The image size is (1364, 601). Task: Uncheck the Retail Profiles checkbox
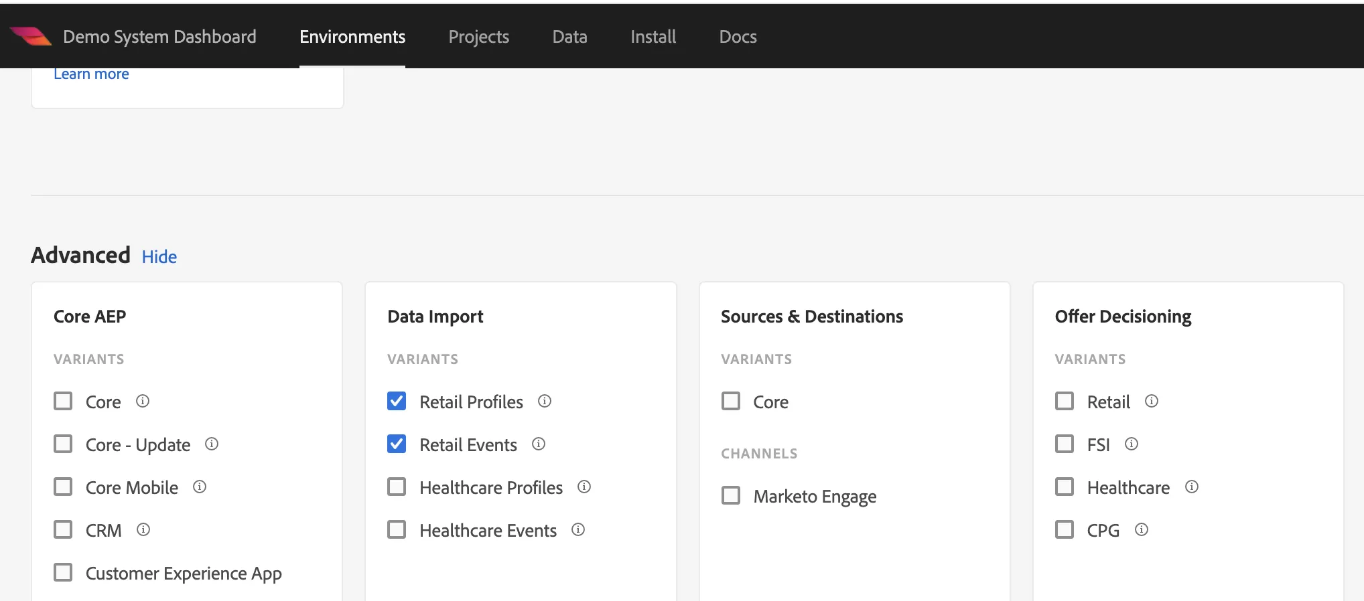[x=397, y=401]
